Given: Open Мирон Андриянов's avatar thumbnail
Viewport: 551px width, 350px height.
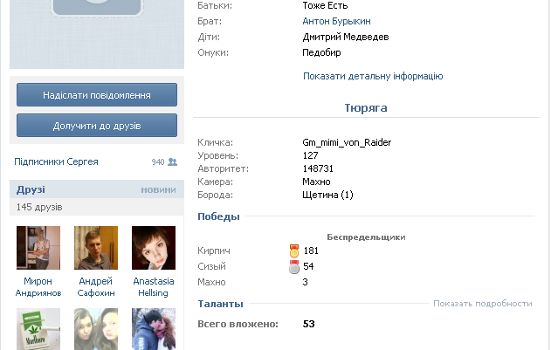Looking at the screenshot, I should 38,248.
